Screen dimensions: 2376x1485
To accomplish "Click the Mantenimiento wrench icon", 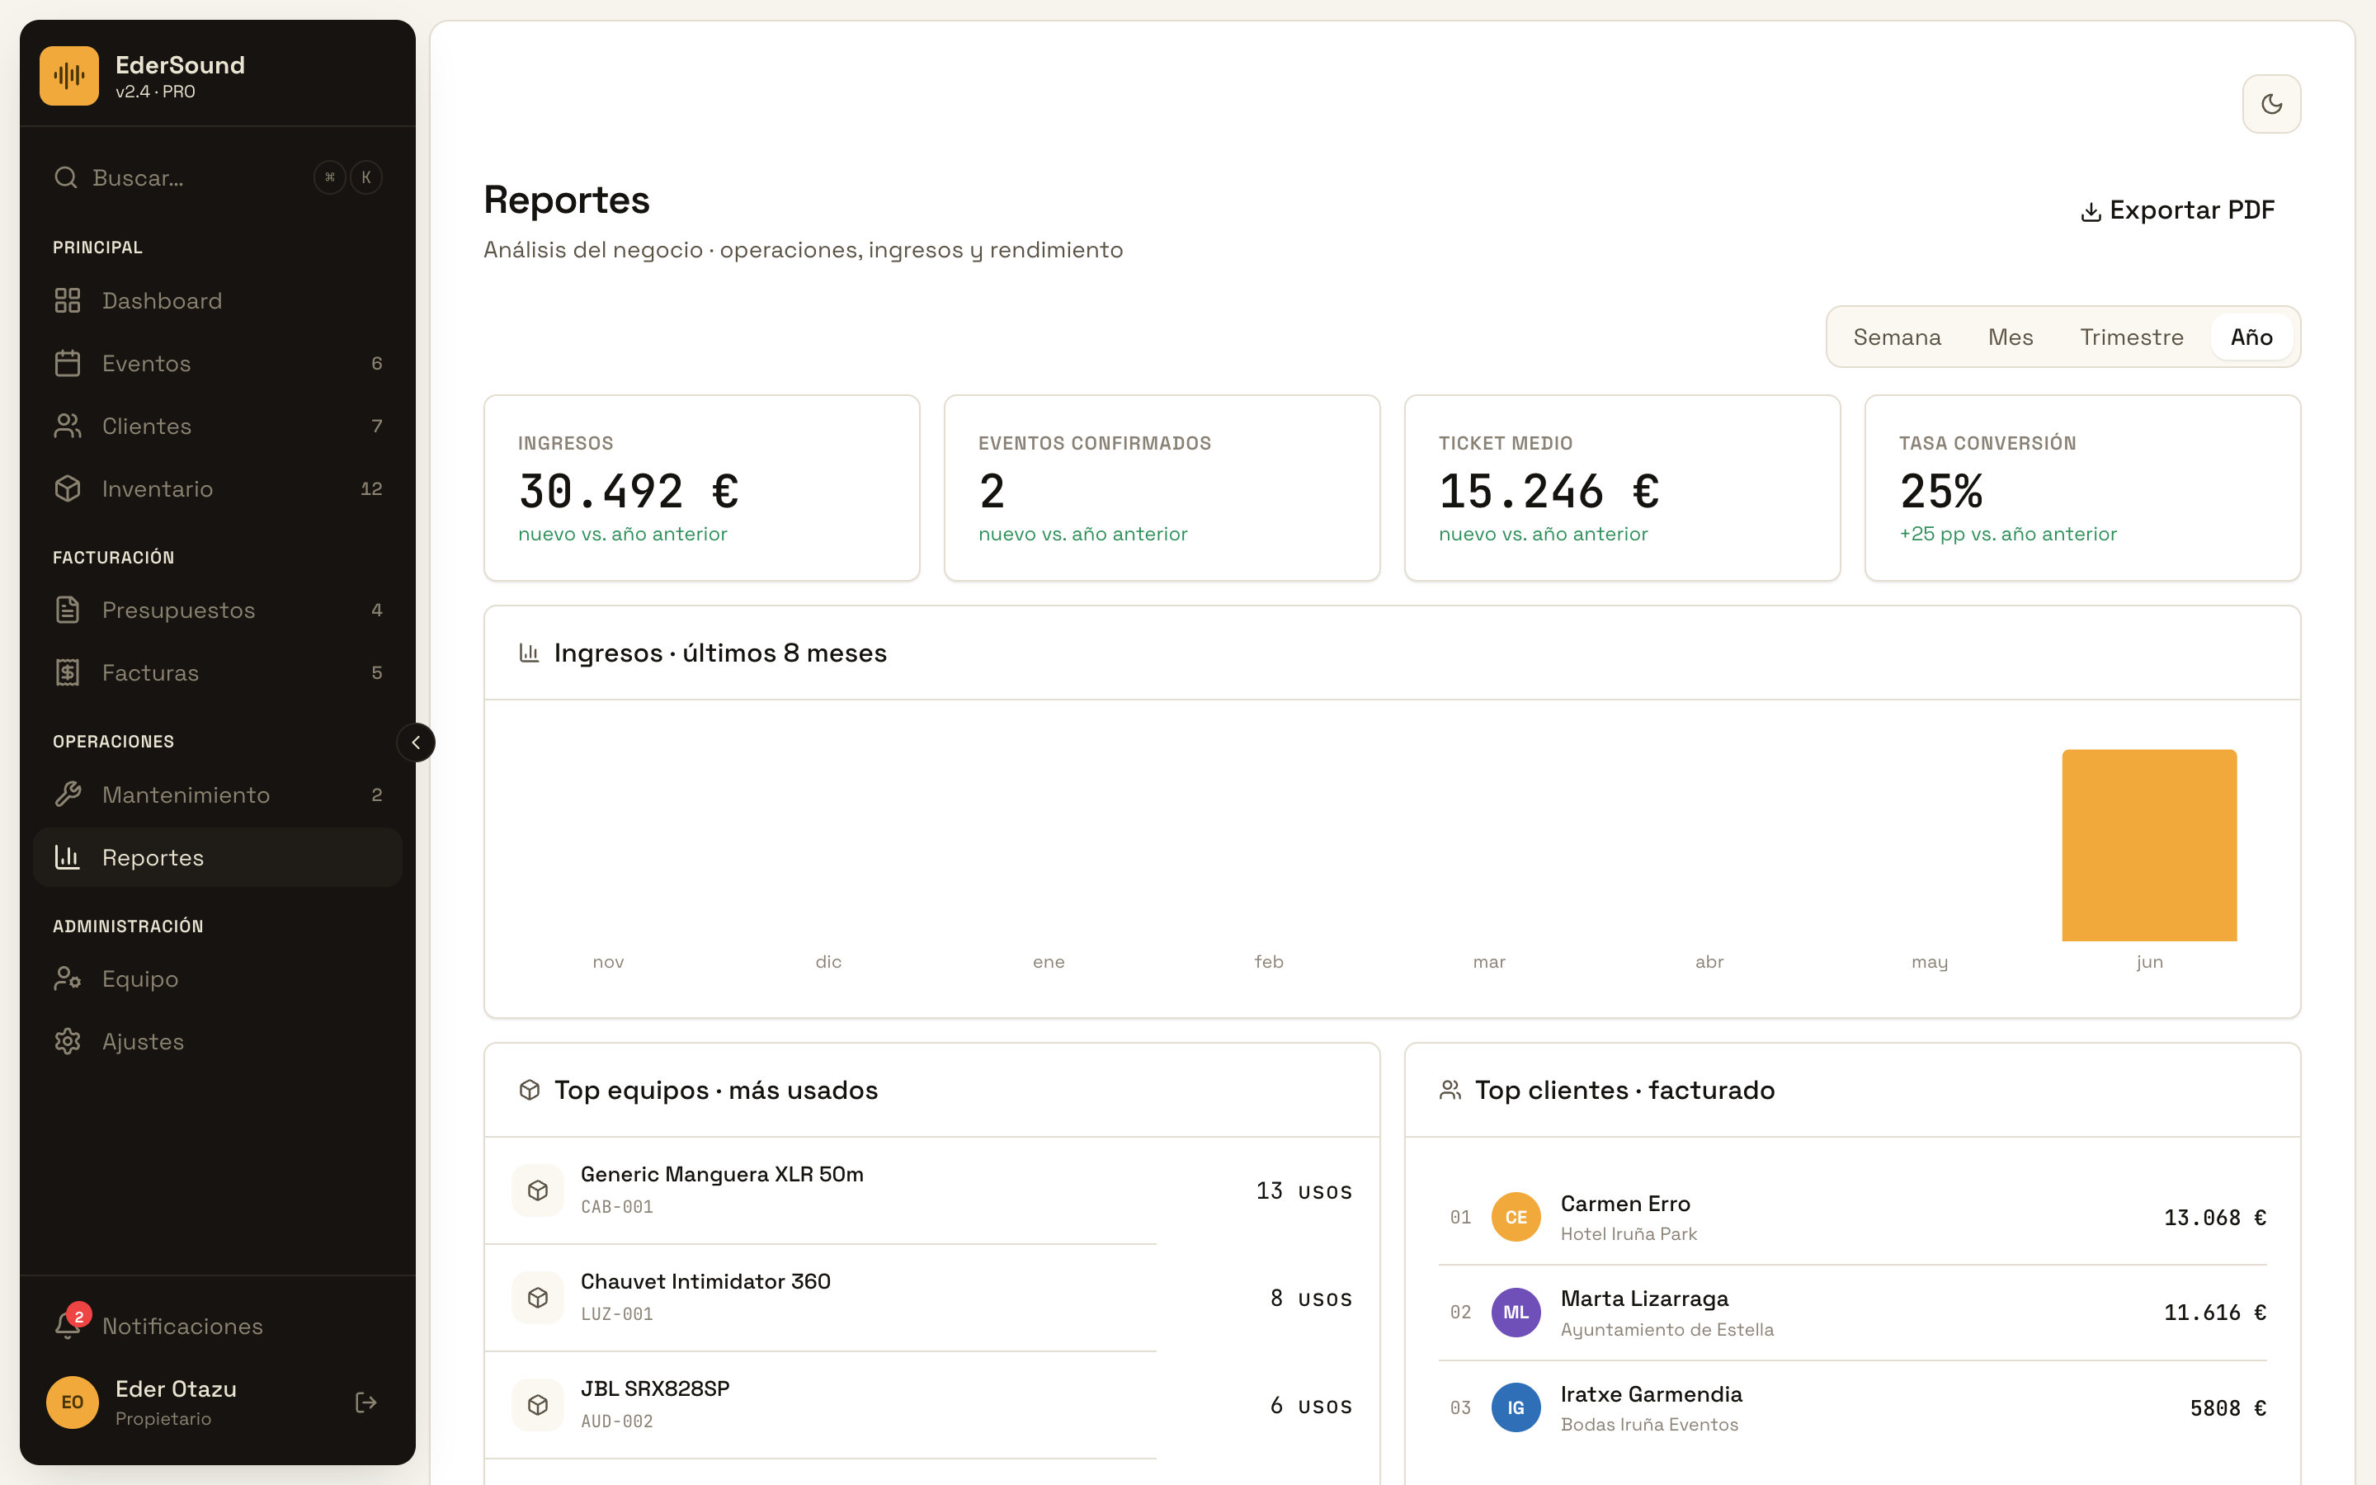I will tap(68, 794).
